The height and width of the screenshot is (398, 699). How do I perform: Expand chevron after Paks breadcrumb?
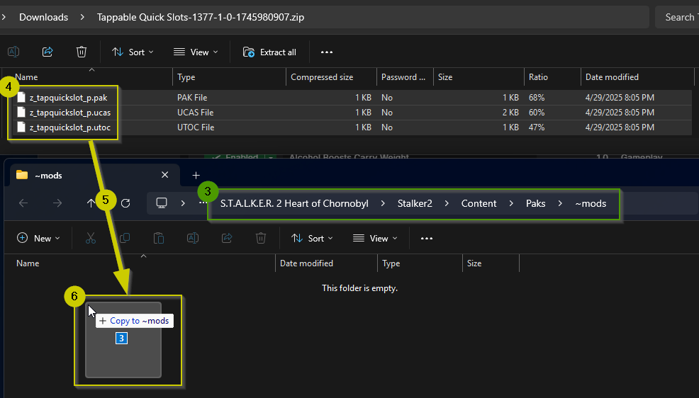[x=560, y=203]
